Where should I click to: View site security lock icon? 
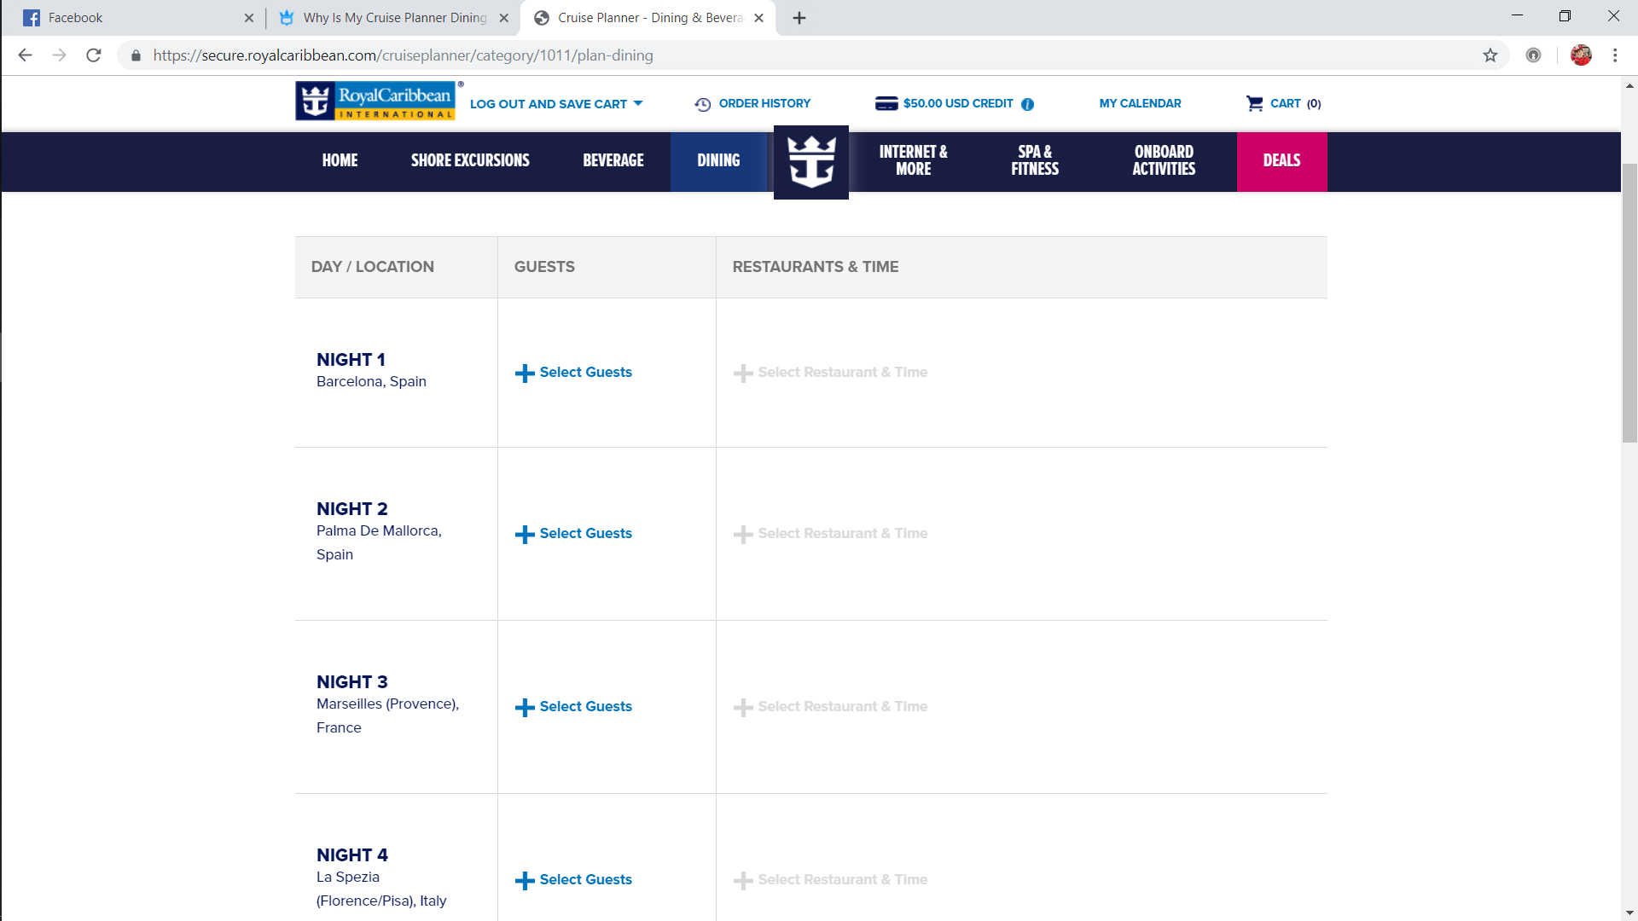point(136,55)
